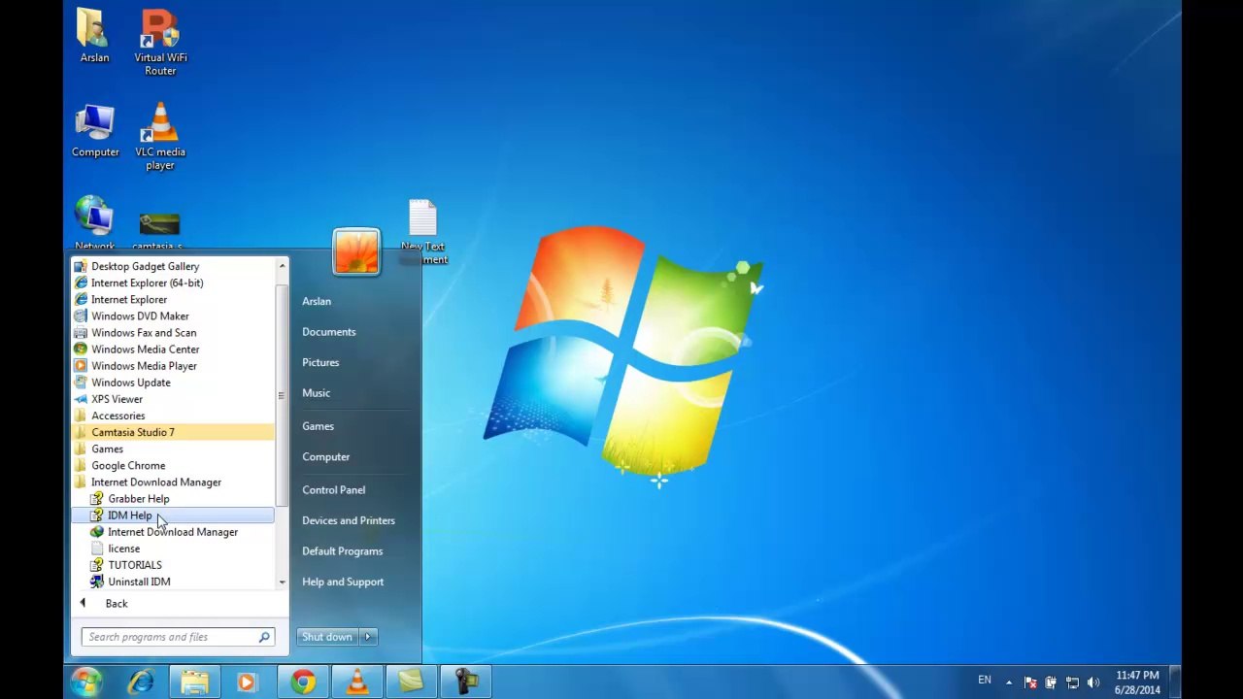Open Documents from the Start menu
Image resolution: width=1243 pixels, height=699 pixels.
[329, 332]
